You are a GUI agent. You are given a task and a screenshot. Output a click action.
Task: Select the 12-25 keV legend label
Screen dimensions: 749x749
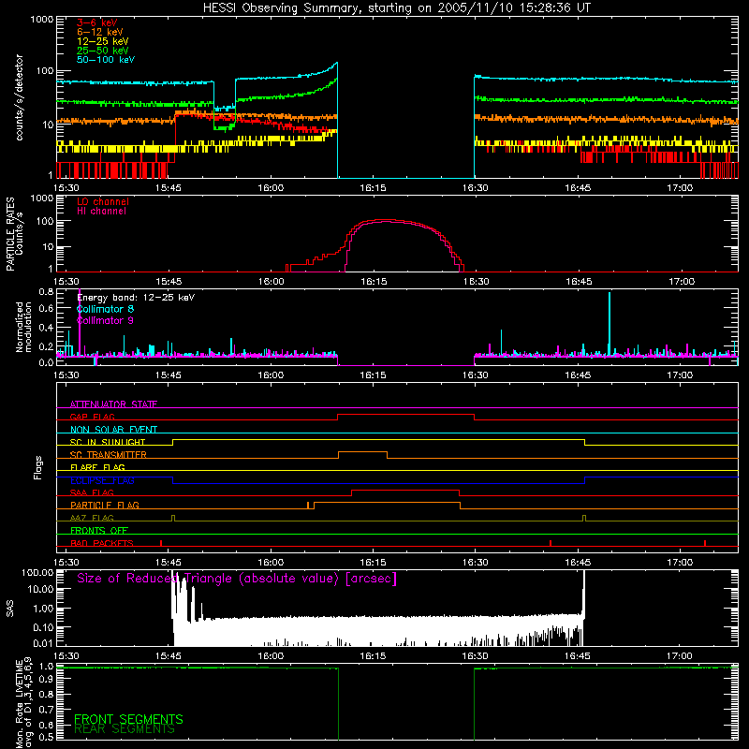(x=103, y=41)
